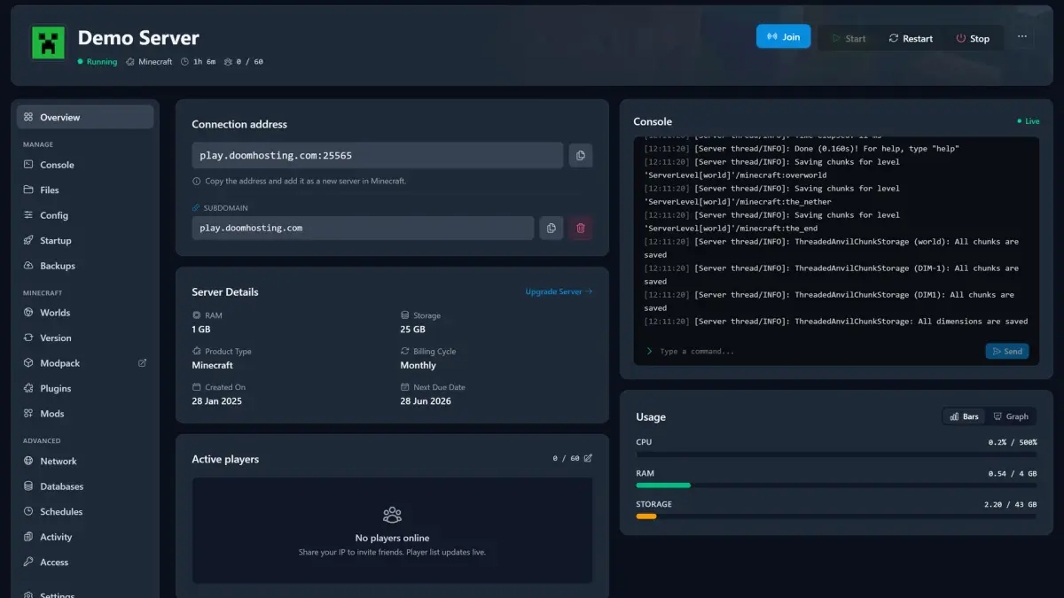
Task: Open Overview in the sidebar
Action: [85, 117]
